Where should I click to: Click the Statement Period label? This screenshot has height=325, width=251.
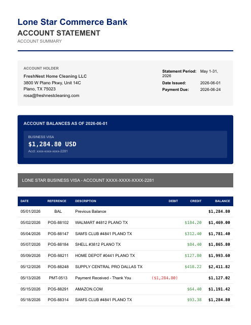pyautogui.click(x=179, y=71)
